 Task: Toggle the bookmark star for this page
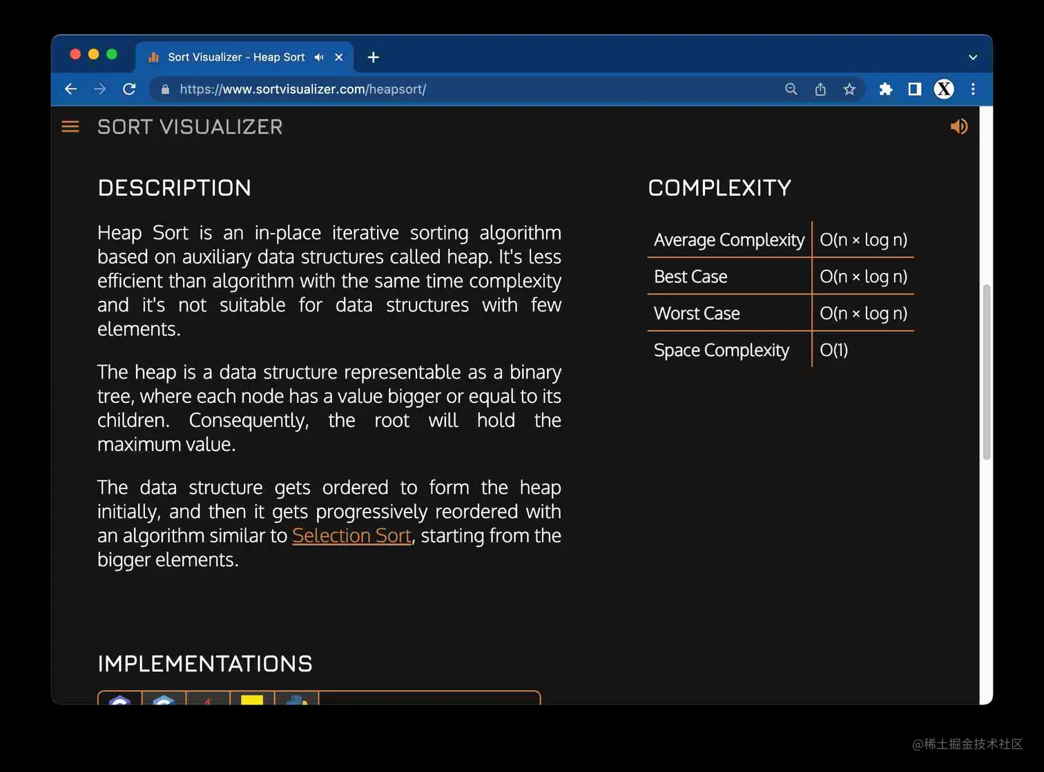point(849,89)
